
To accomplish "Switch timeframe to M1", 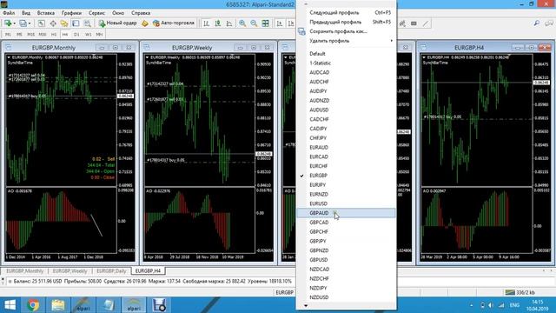I will tap(8, 35).
